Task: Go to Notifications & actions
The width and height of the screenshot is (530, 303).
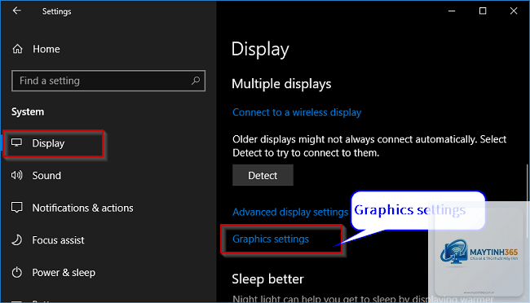Action: coord(83,208)
